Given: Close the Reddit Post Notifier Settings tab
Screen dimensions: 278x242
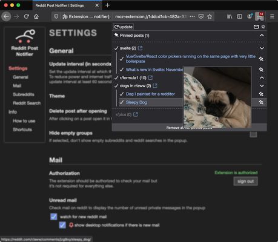Looking at the screenshot, I should pyautogui.click(x=97, y=5).
